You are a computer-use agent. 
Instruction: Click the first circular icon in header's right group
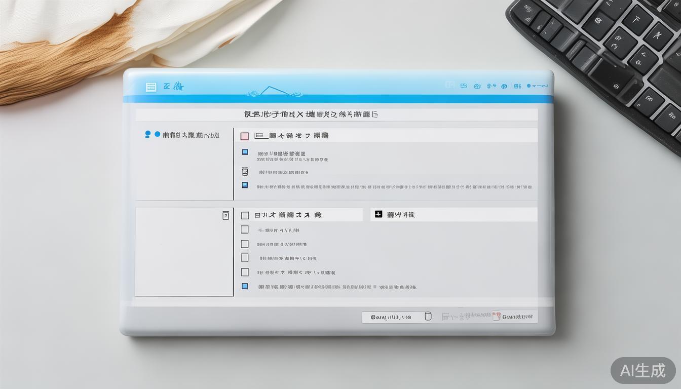click(x=477, y=86)
